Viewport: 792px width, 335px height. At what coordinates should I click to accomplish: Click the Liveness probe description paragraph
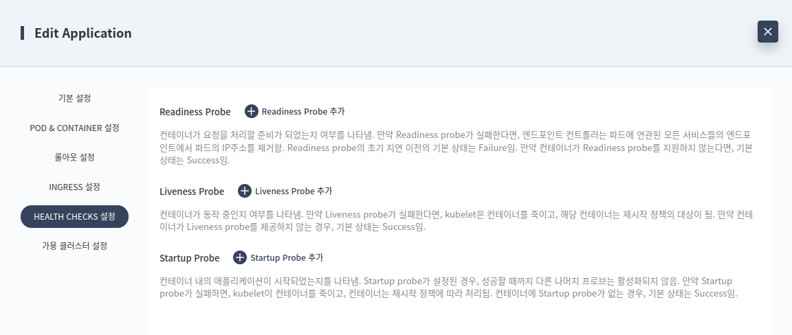tap(456, 220)
